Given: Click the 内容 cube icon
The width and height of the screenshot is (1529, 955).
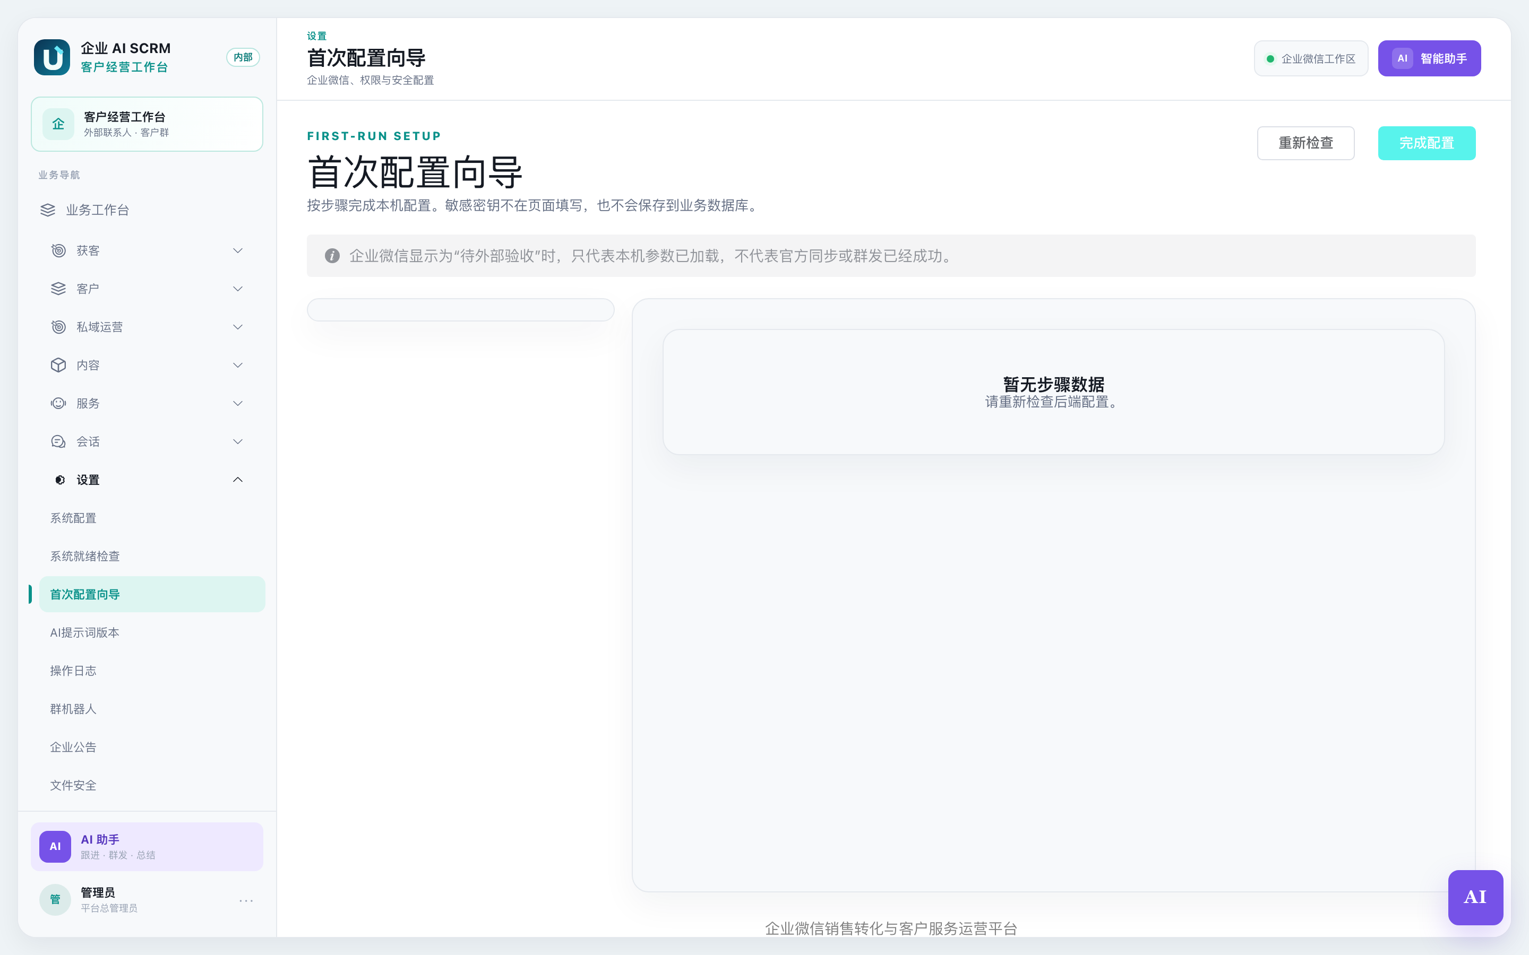Looking at the screenshot, I should point(58,365).
